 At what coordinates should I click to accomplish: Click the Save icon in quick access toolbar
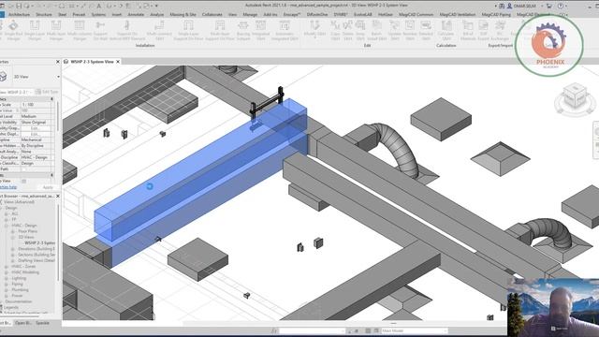[19, 6]
